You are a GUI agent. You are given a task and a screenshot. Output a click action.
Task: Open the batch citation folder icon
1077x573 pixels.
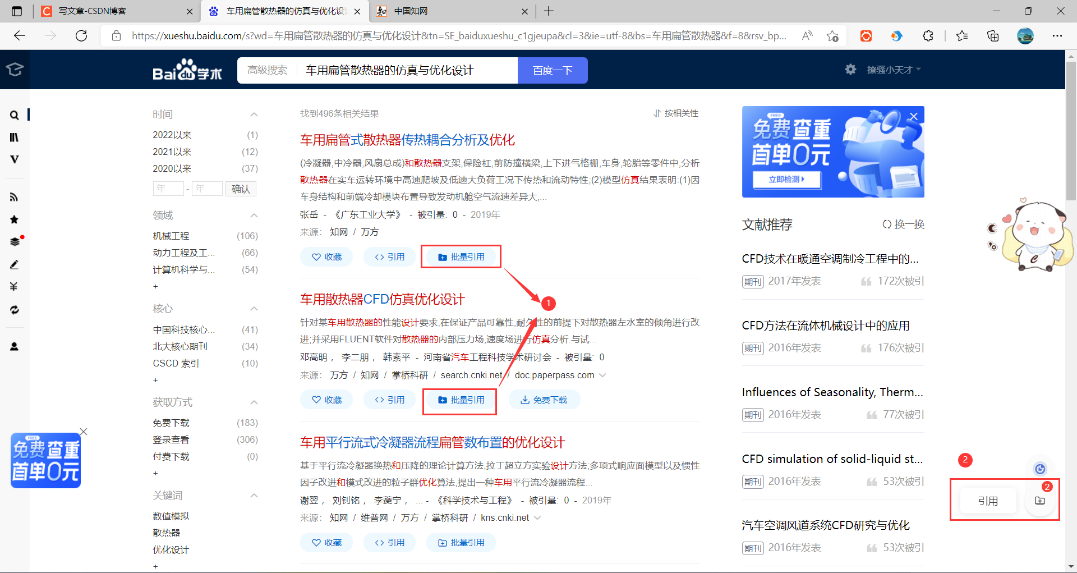click(x=1040, y=501)
